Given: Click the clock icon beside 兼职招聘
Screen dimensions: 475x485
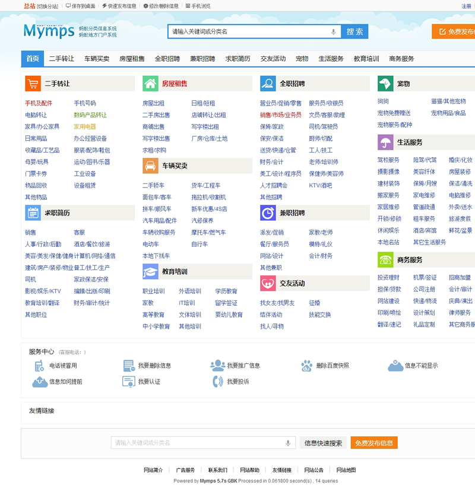Looking at the screenshot, I should click(268, 213).
